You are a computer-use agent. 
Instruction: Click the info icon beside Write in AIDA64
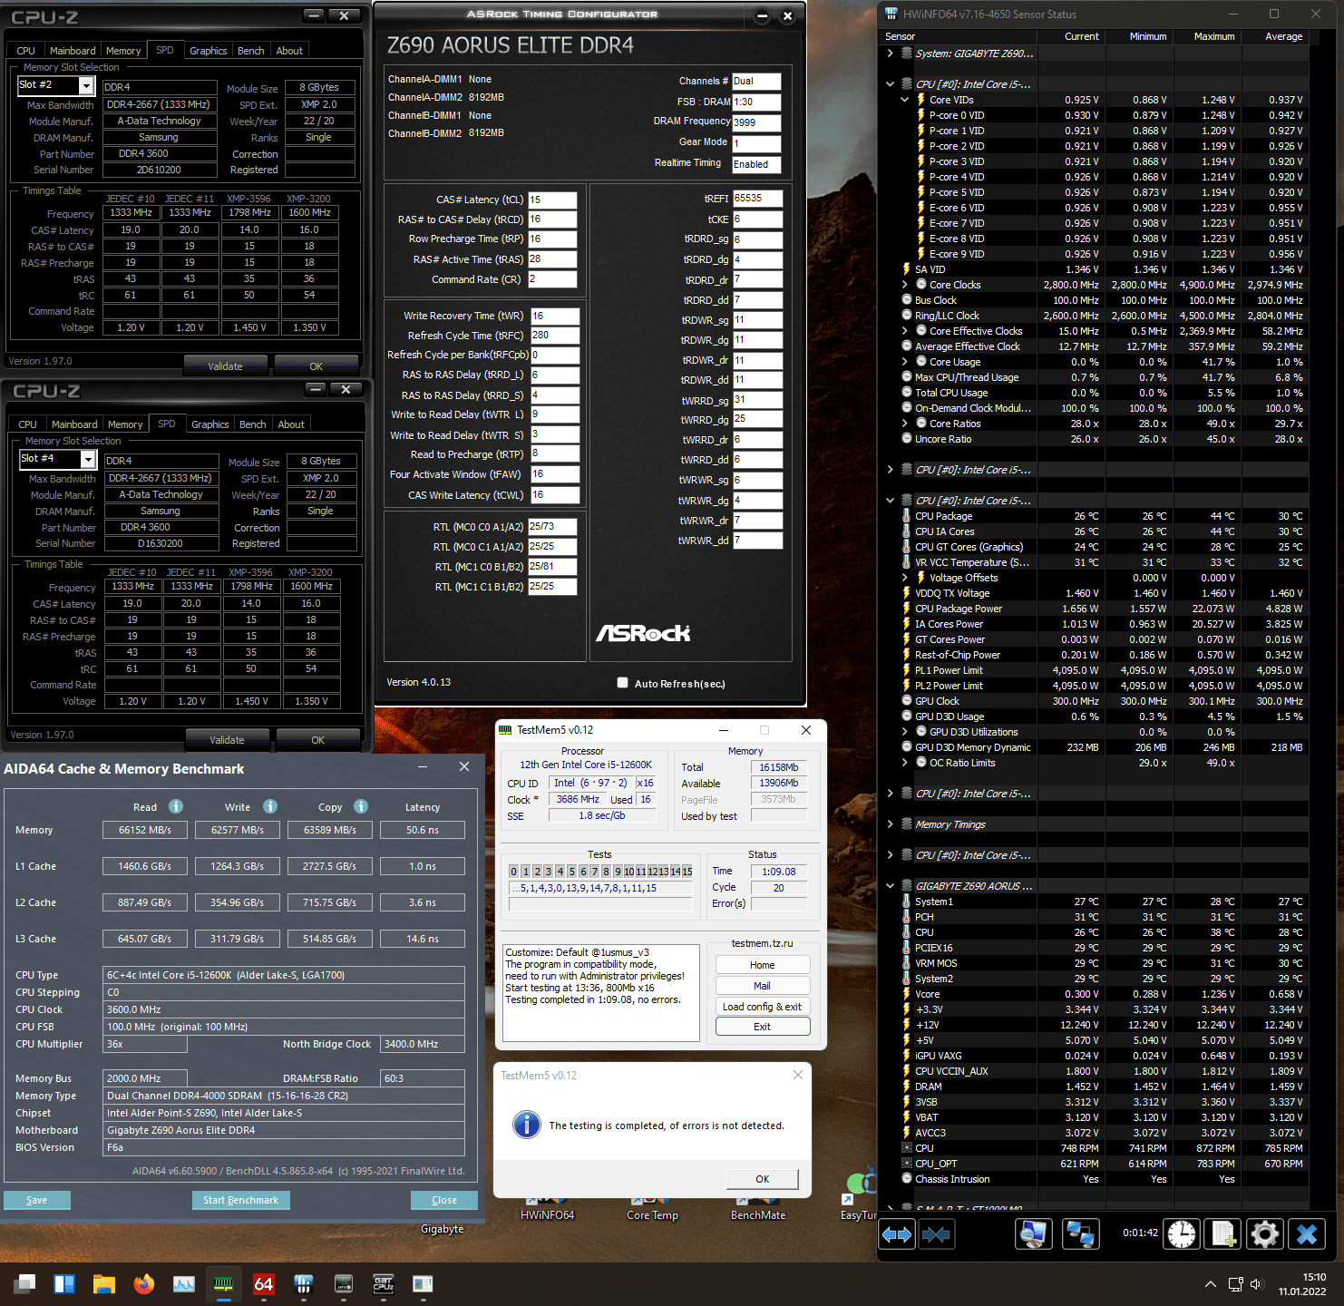pyautogui.click(x=270, y=806)
